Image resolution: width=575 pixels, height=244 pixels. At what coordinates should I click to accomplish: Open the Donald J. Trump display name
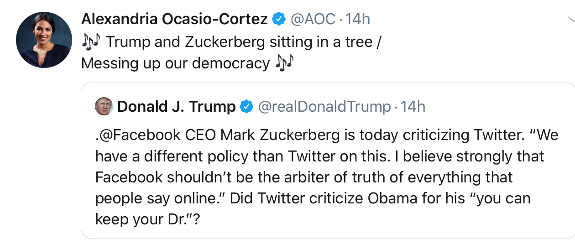point(176,107)
